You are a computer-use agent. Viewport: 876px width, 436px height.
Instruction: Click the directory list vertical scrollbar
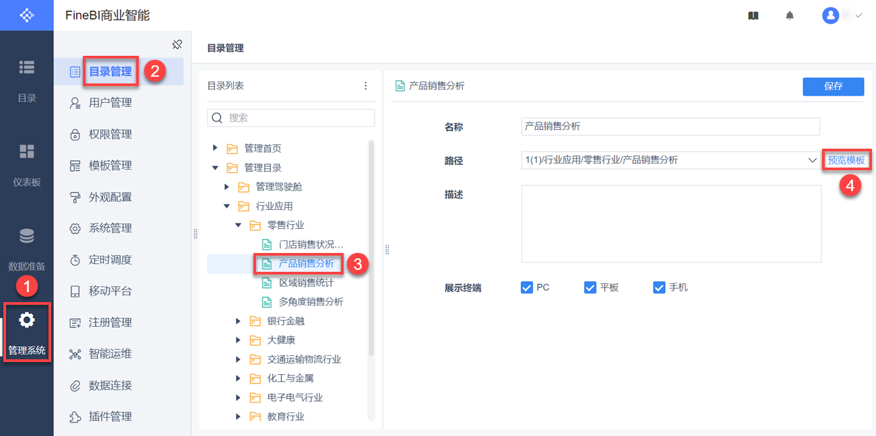pos(371,249)
